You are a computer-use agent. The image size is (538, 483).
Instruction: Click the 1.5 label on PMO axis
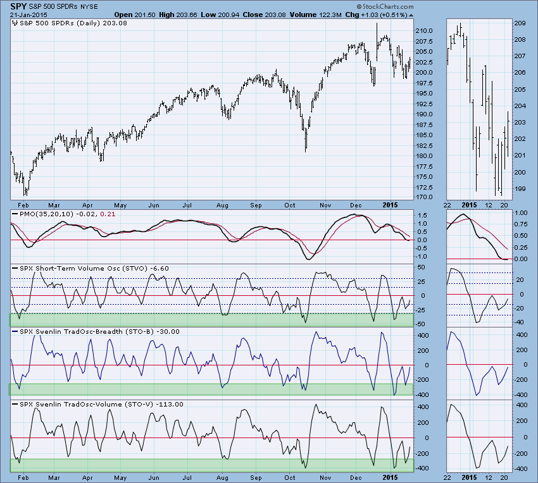422,216
